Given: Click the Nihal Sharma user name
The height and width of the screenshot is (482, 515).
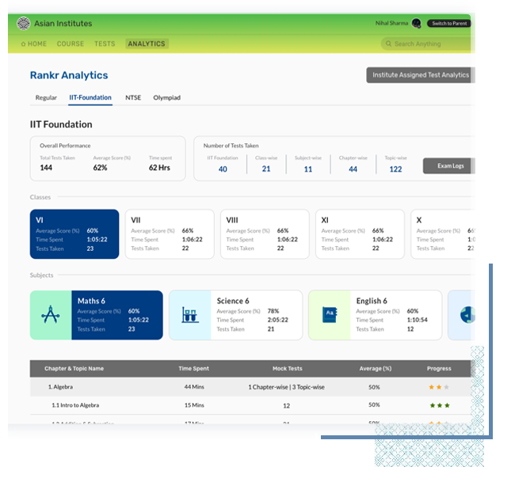Looking at the screenshot, I should (x=391, y=23).
